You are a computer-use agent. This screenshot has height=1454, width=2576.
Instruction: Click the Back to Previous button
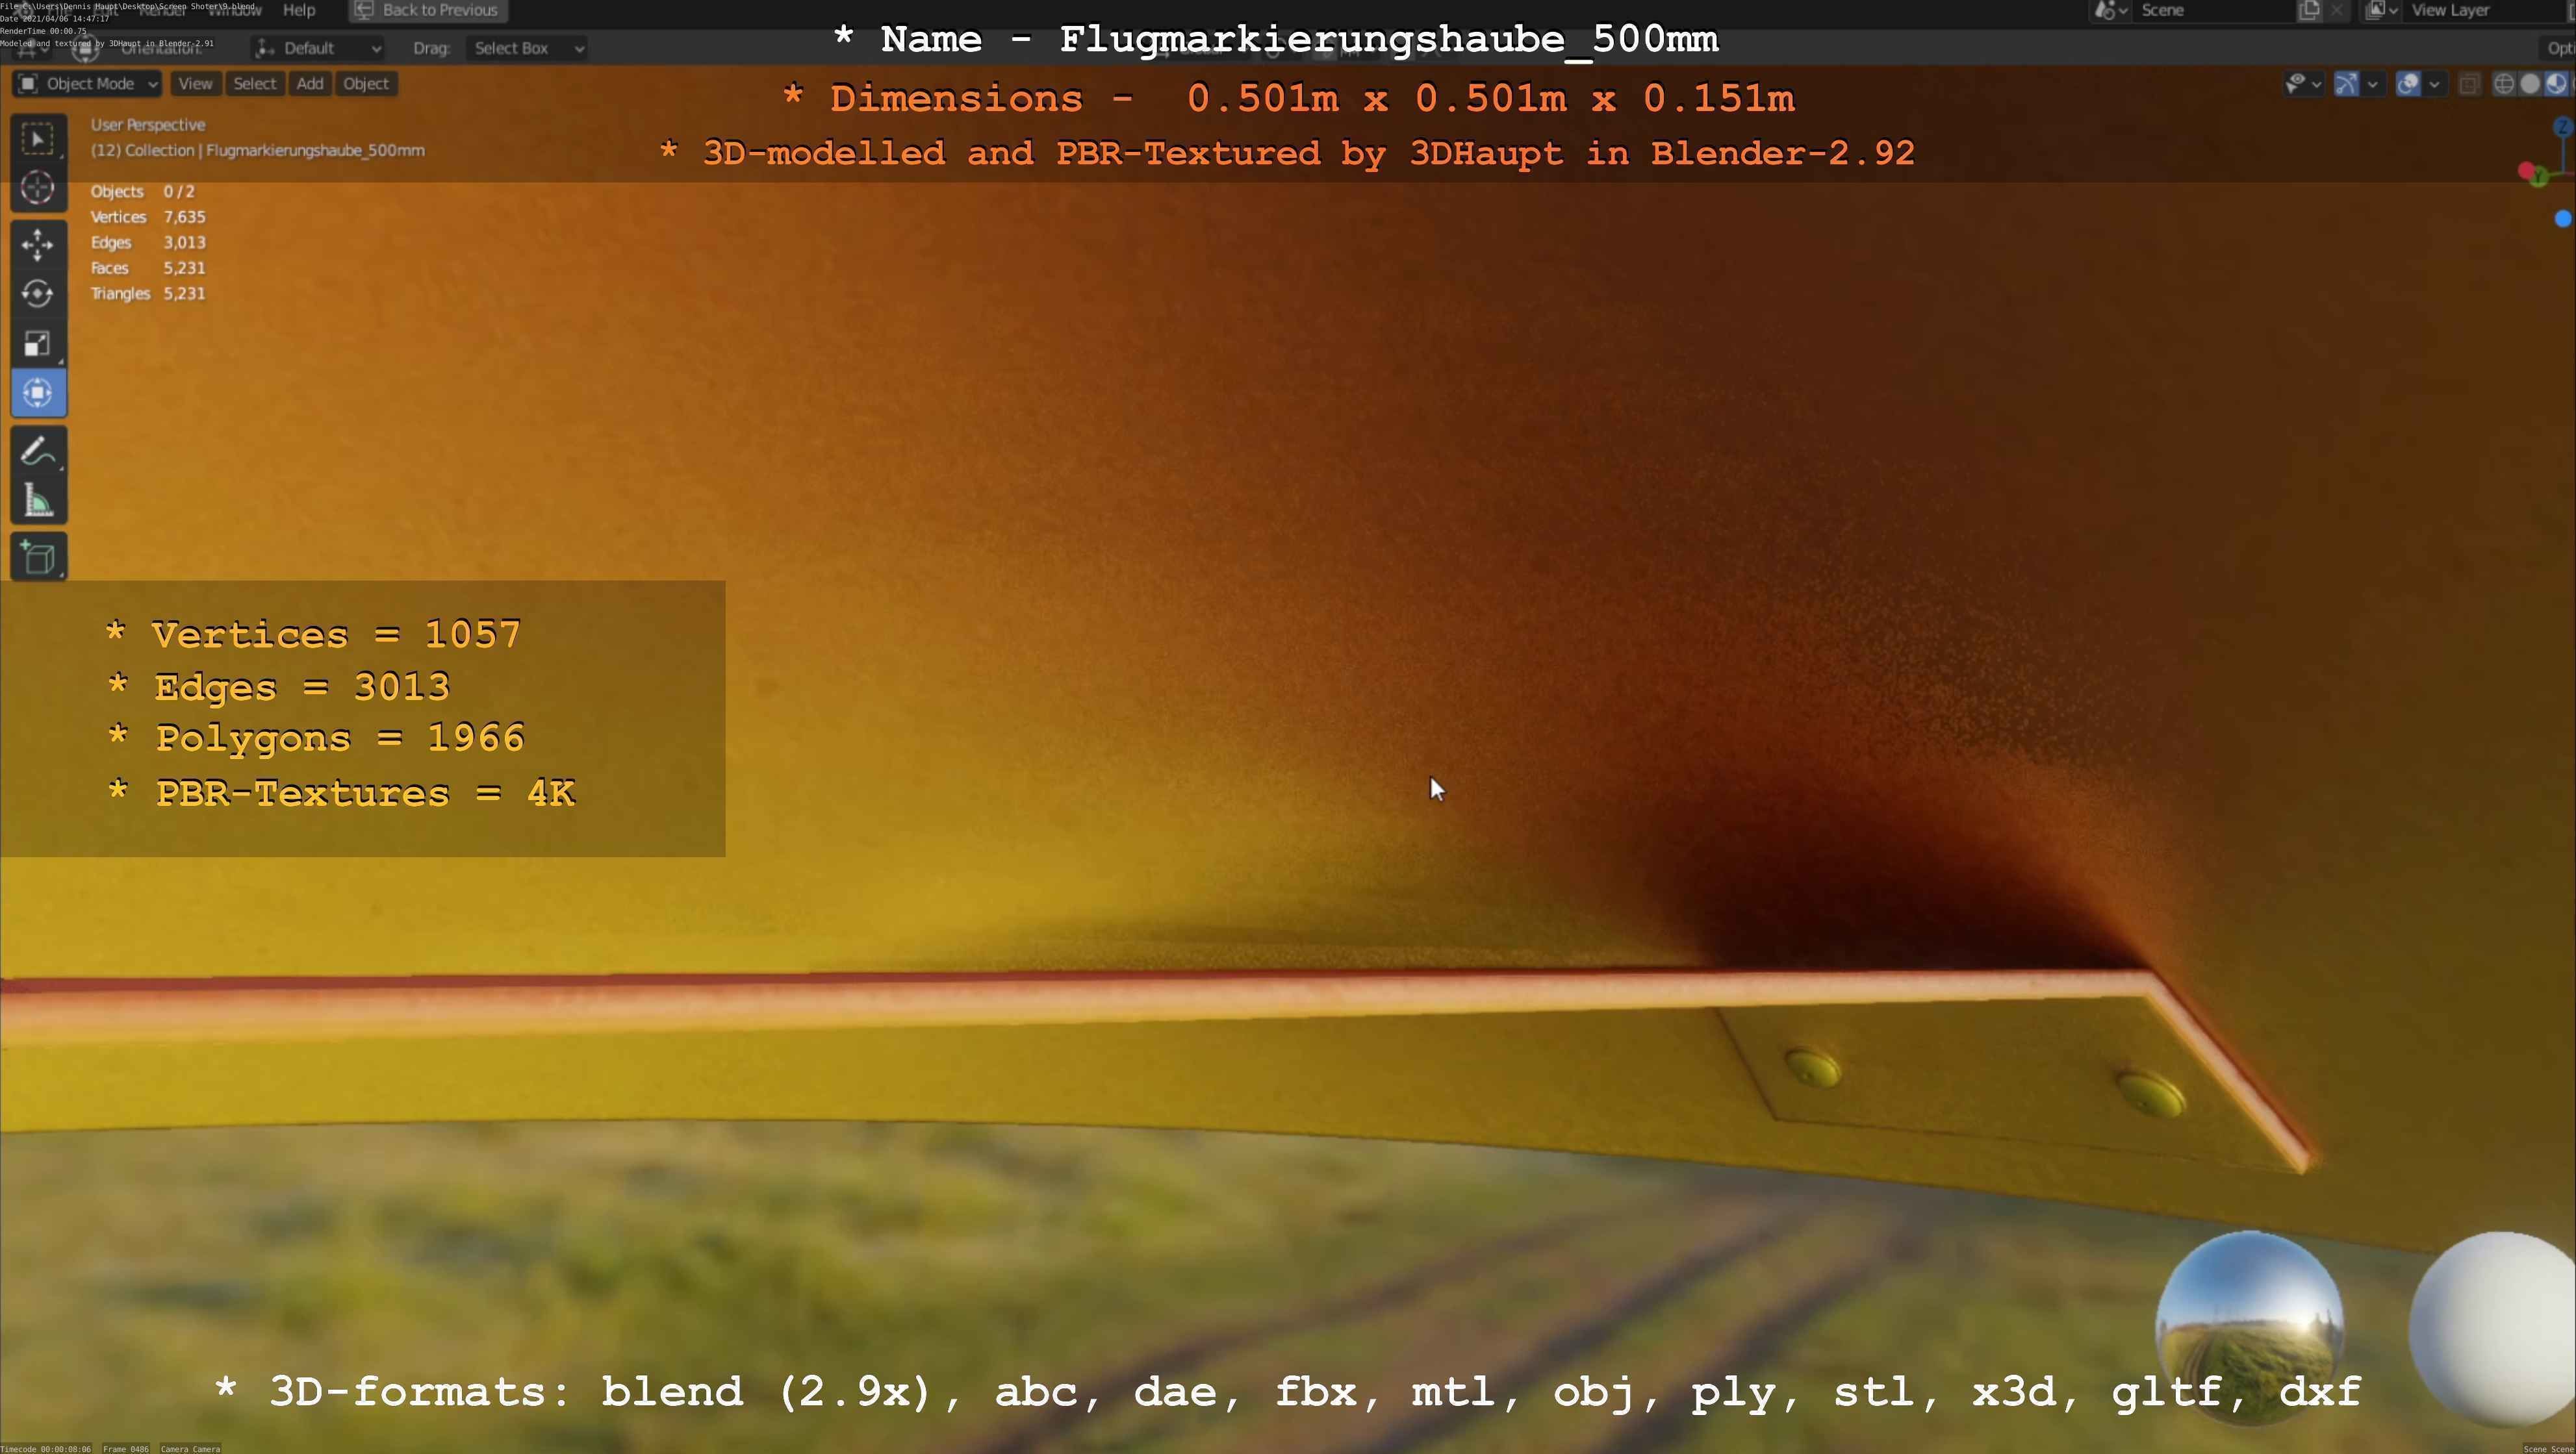[x=428, y=10]
